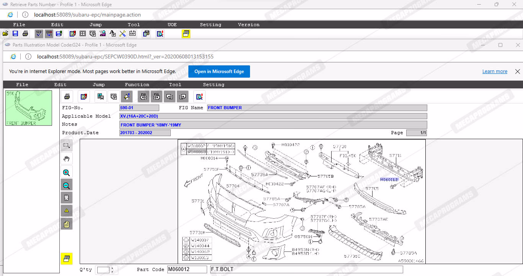Open the Version menu

point(248,24)
